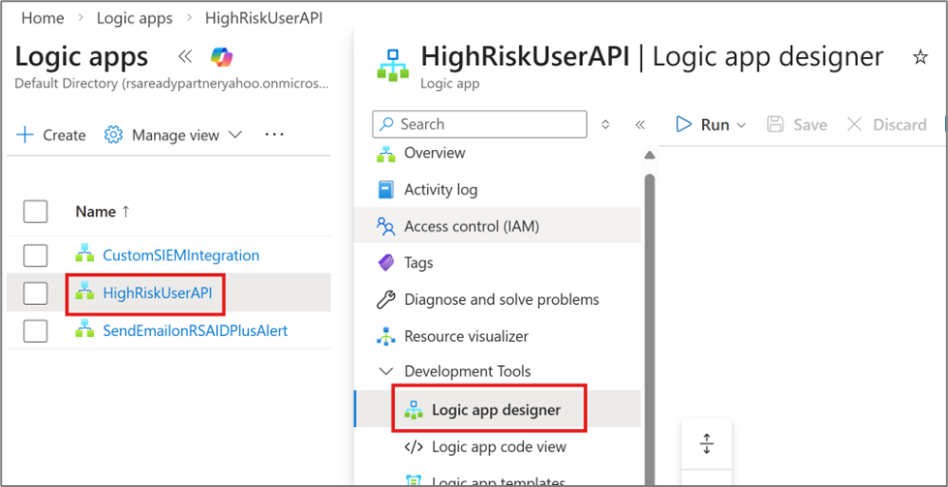948x487 pixels.
Task: Click the sidebar vertical scrollbar
Action: pos(650,290)
